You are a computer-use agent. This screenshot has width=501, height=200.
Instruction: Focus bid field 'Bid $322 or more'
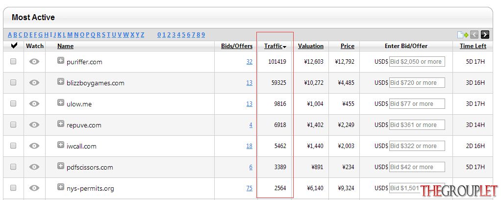417,146
